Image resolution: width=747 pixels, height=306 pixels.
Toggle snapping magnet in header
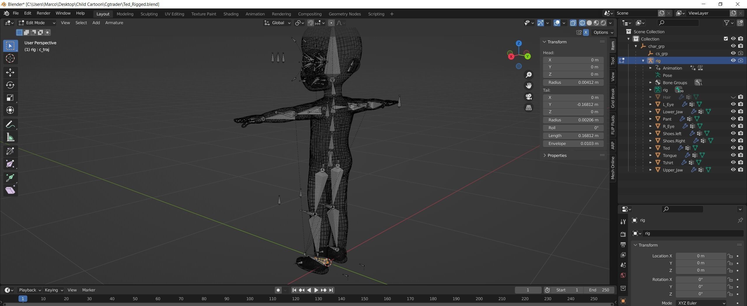click(x=310, y=23)
